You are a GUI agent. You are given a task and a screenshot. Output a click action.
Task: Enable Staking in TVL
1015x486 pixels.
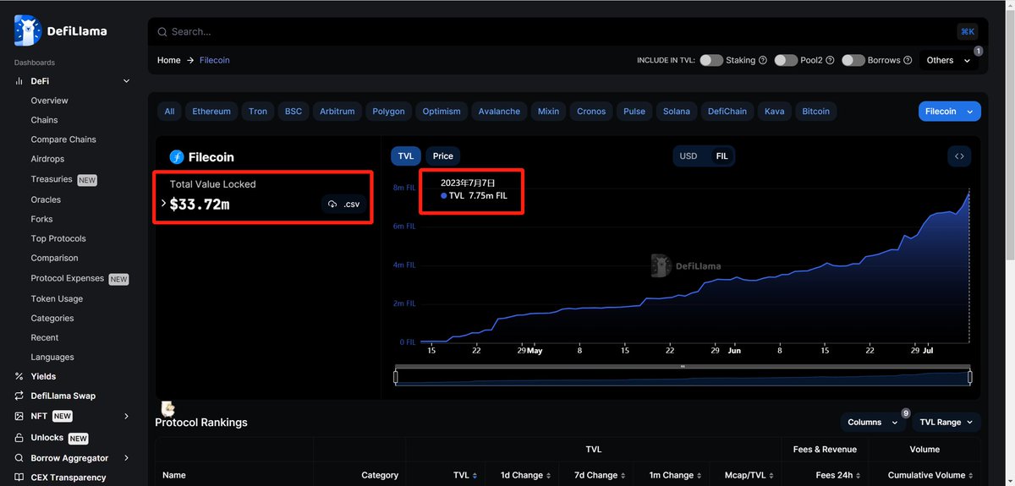click(711, 60)
